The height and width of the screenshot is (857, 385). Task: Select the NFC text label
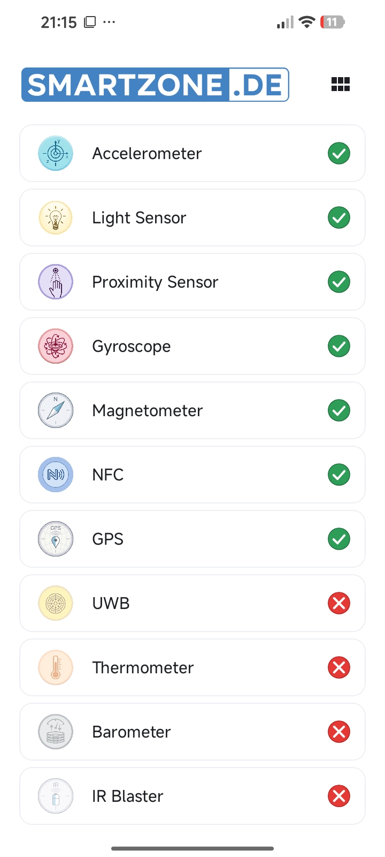(x=108, y=475)
